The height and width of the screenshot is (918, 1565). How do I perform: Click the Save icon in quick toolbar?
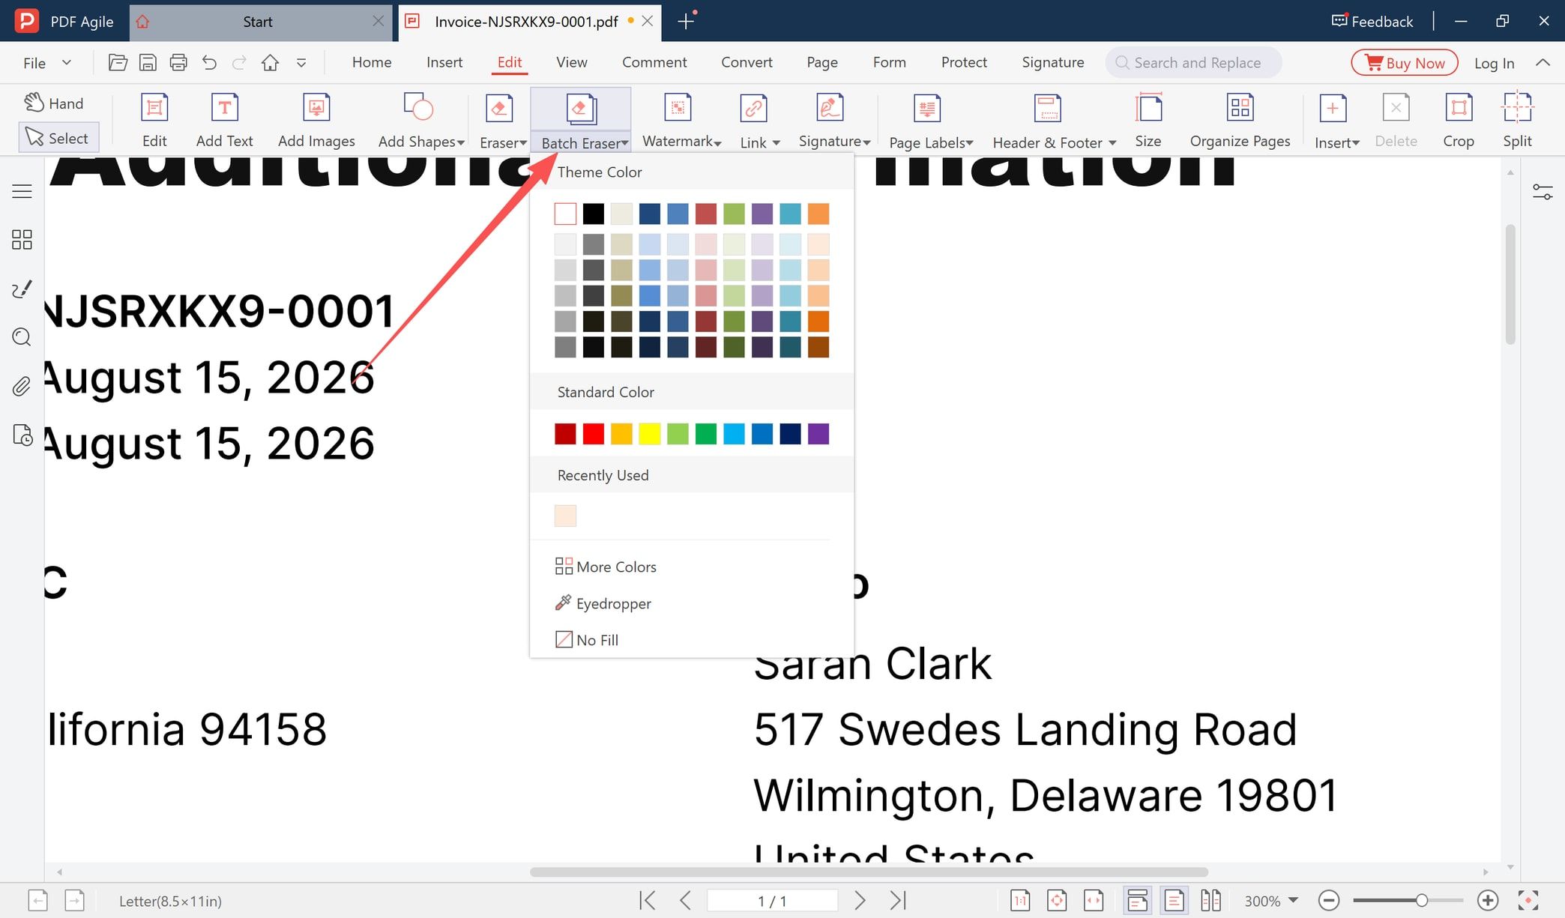[x=148, y=63]
